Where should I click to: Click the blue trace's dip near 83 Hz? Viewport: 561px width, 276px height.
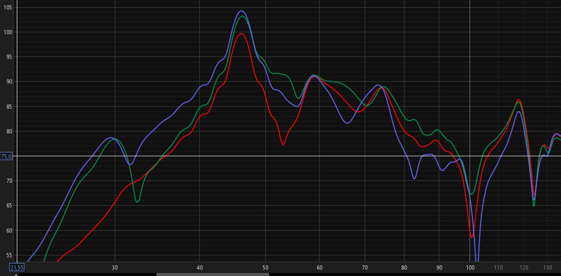(414, 179)
